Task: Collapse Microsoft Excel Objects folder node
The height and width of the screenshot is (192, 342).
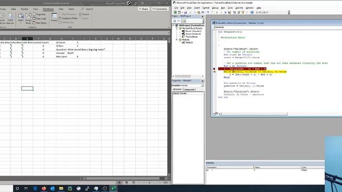Action: pos(177,28)
